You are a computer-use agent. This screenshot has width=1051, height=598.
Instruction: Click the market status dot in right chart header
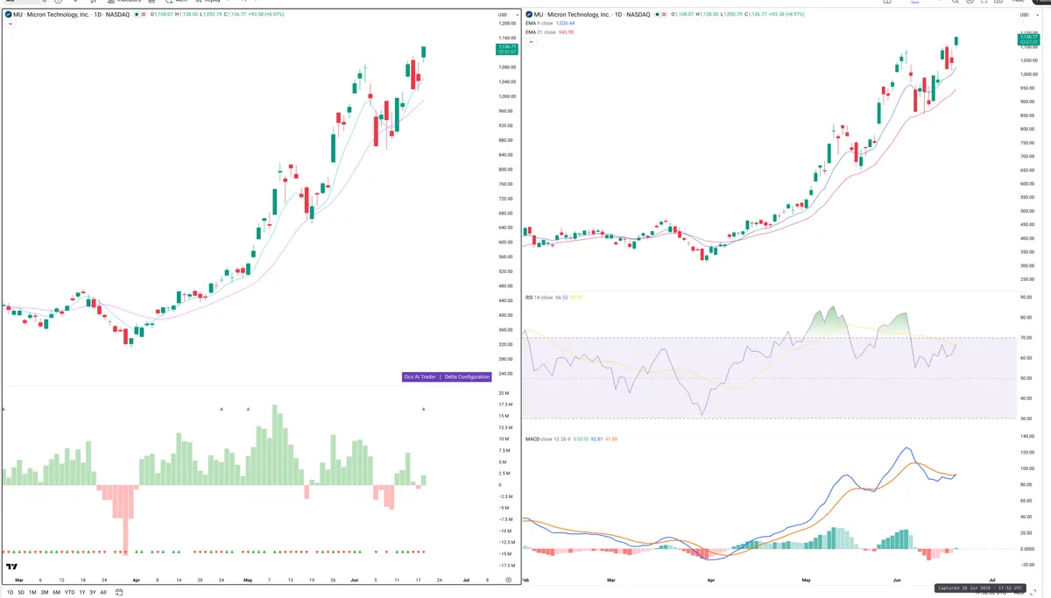657,15
